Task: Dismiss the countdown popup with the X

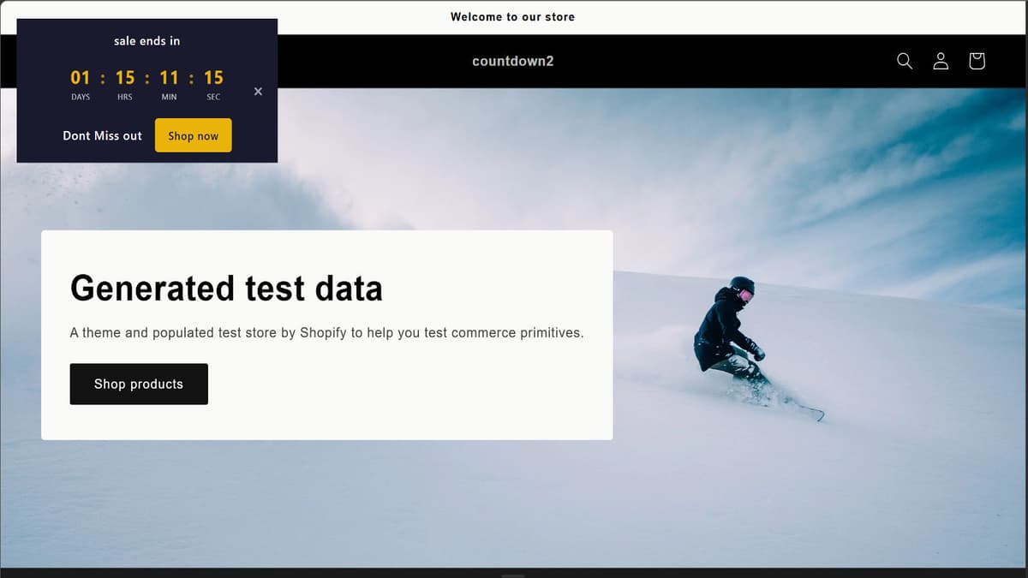Action: pyautogui.click(x=258, y=91)
